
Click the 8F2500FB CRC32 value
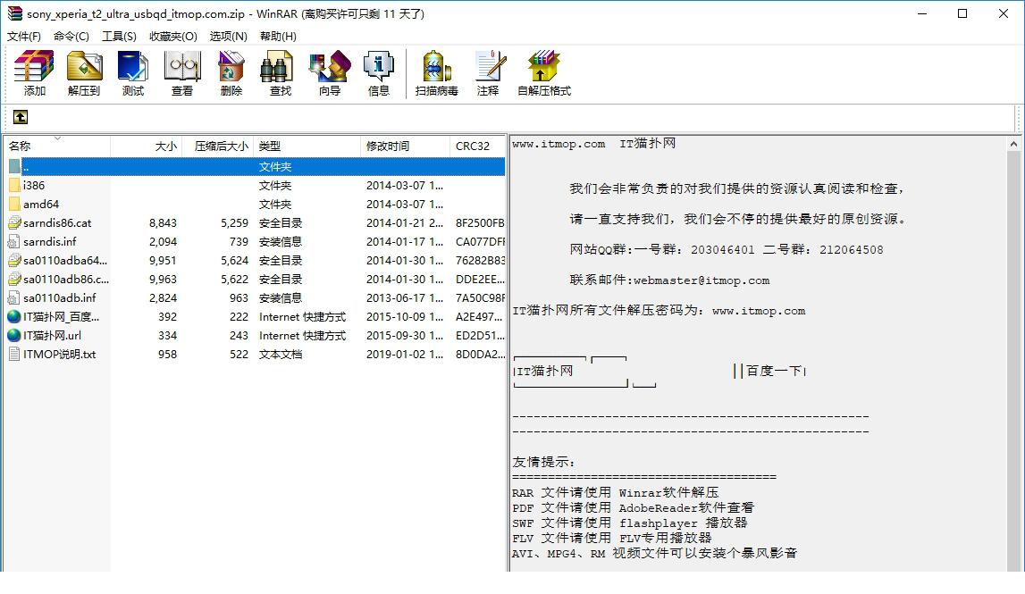coord(480,223)
